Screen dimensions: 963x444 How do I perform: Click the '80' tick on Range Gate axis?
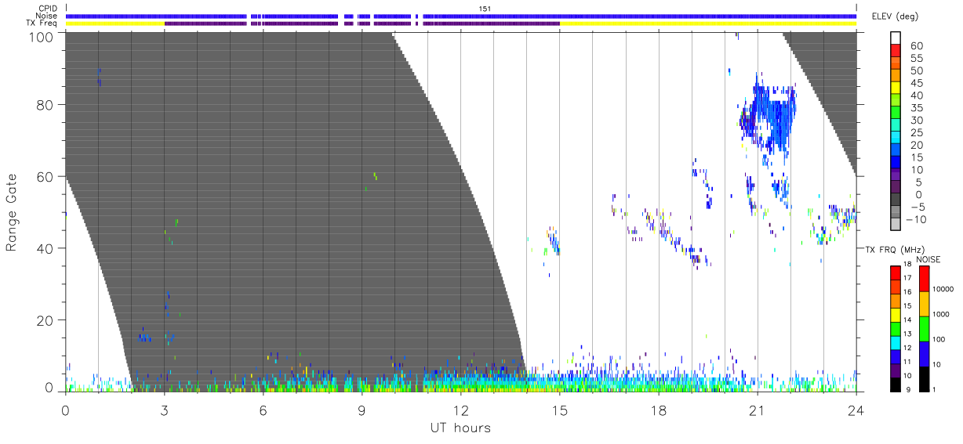(45, 105)
